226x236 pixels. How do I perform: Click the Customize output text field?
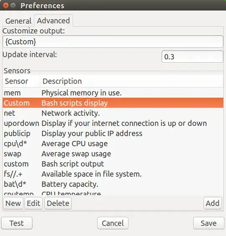coord(113,41)
